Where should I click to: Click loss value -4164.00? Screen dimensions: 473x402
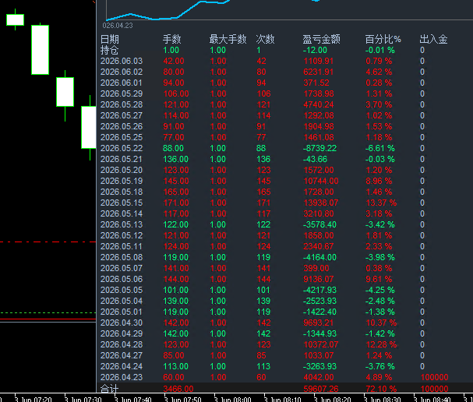(319, 257)
